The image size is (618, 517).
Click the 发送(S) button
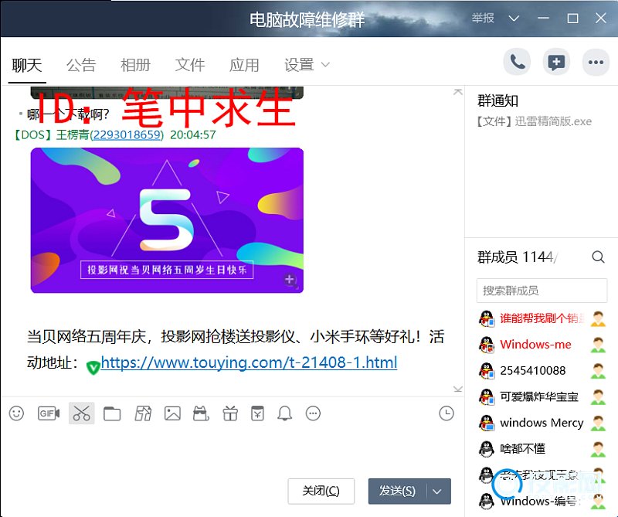(x=397, y=491)
